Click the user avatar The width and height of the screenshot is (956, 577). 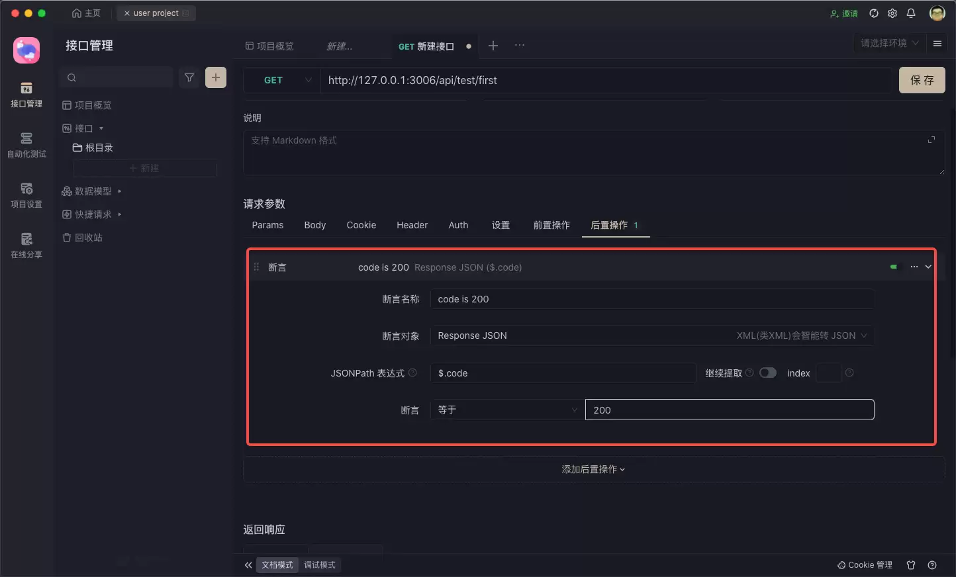point(937,13)
